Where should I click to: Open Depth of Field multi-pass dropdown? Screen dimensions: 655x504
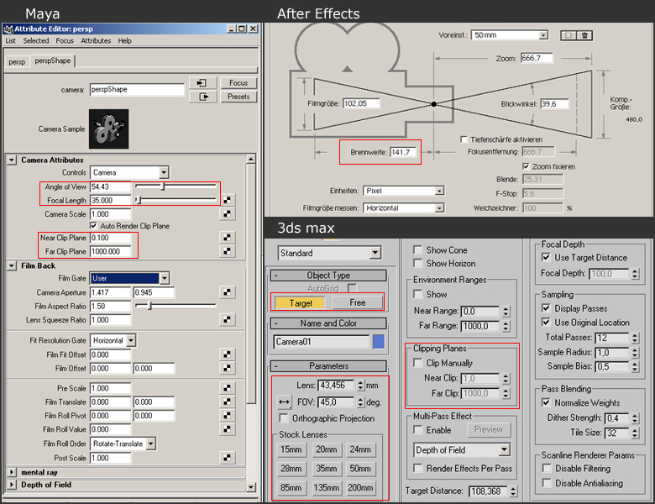[x=462, y=449]
